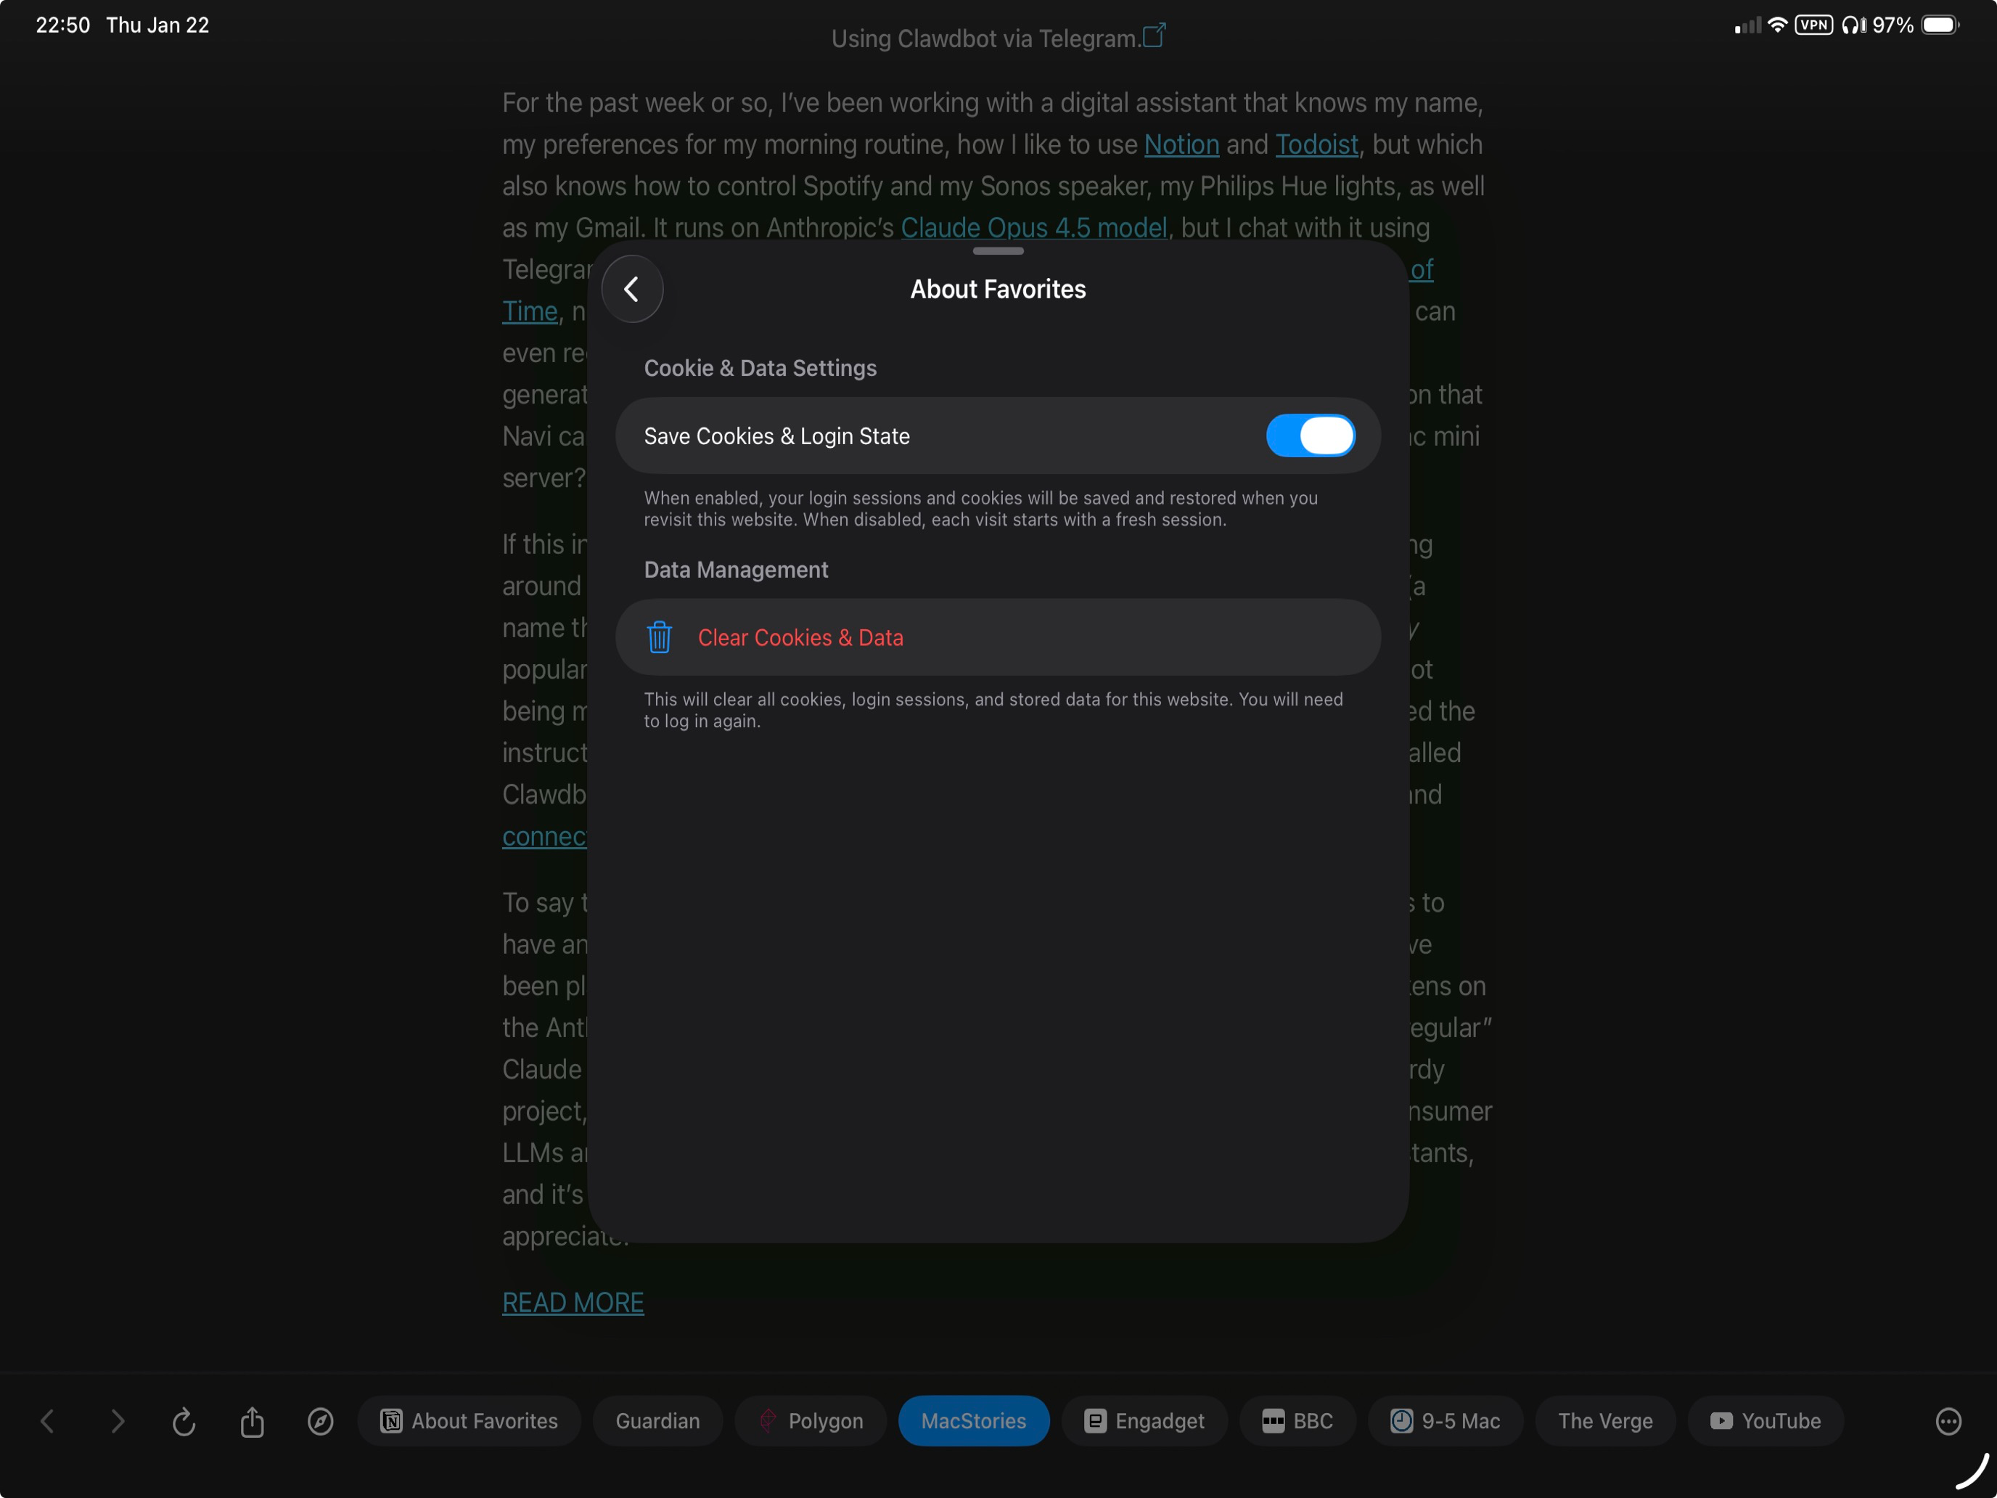Navigate forward with the bottom toolbar arrow

pos(118,1421)
